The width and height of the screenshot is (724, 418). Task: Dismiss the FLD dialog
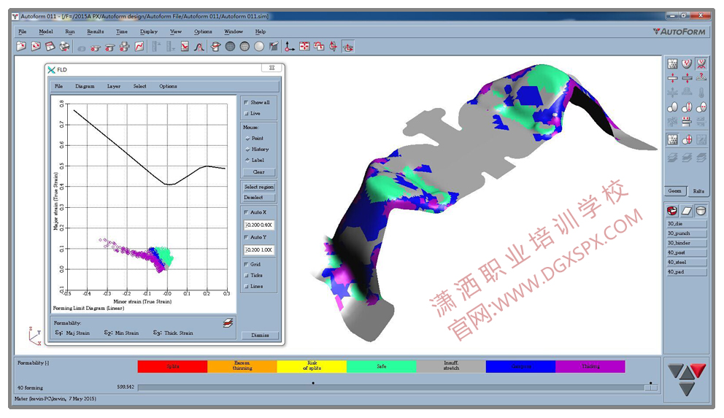click(x=261, y=336)
